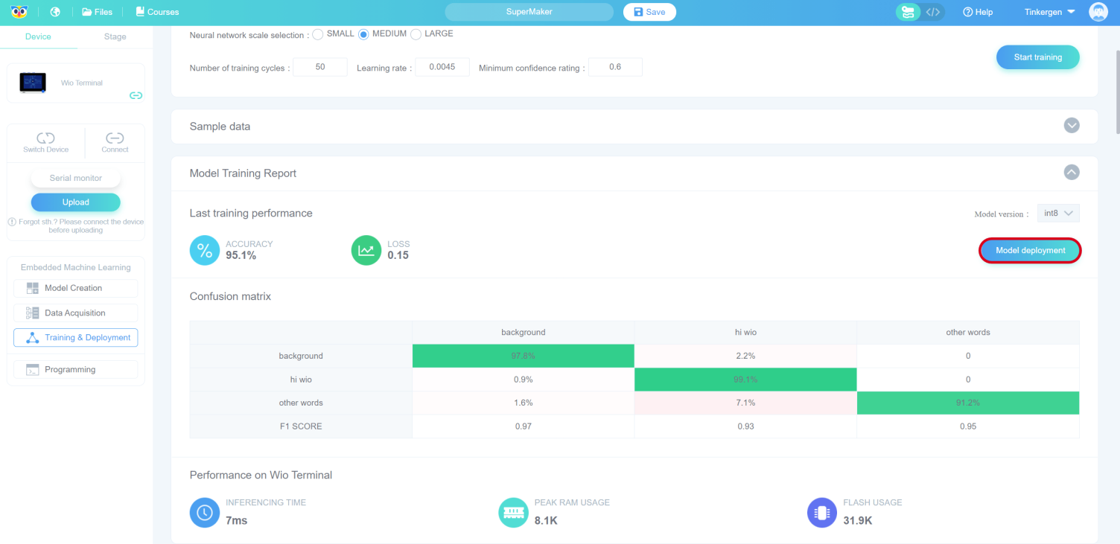Open the Model version int8 dropdown
This screenshot has width=1120, height=544.
[x=1058, y=214]
